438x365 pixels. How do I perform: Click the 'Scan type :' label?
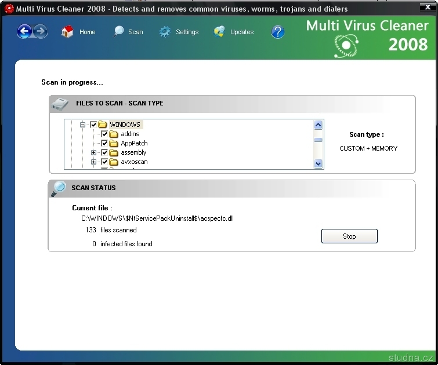[x=367, y=135]
